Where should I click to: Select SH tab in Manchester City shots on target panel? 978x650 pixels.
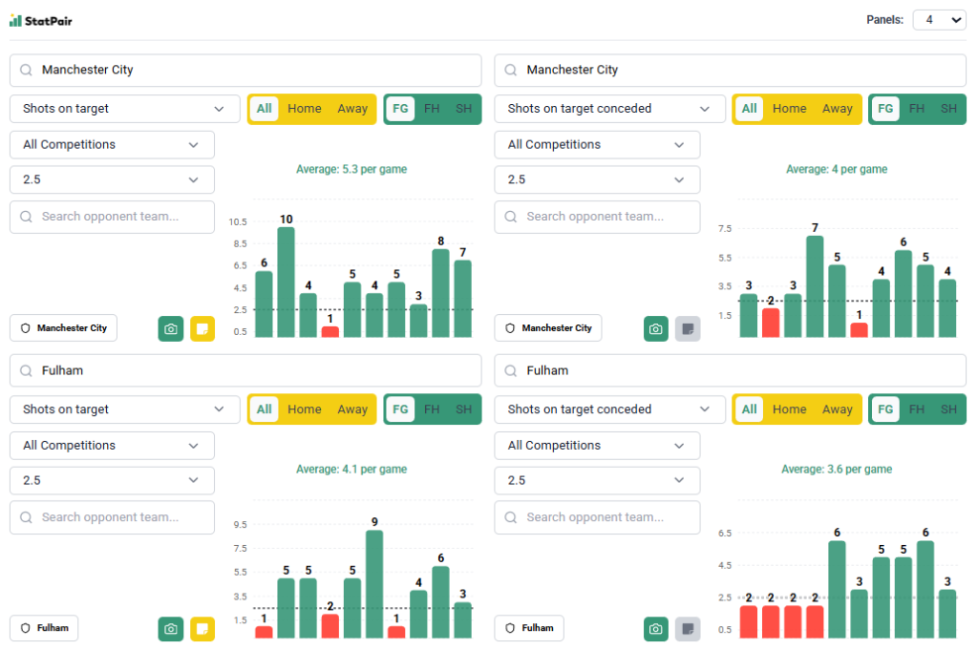coord(463,109)
